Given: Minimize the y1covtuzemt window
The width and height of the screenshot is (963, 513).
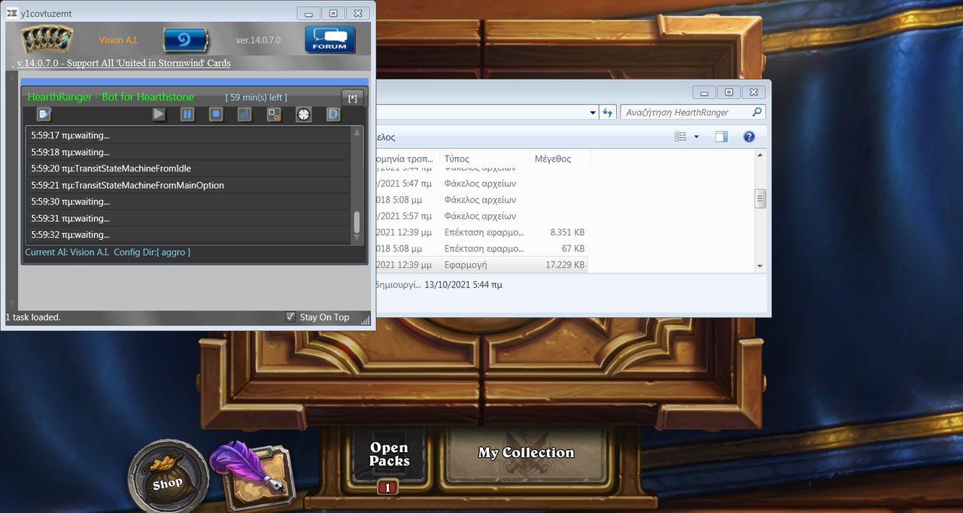Looking at the screenshot, I should coord(308,14).
